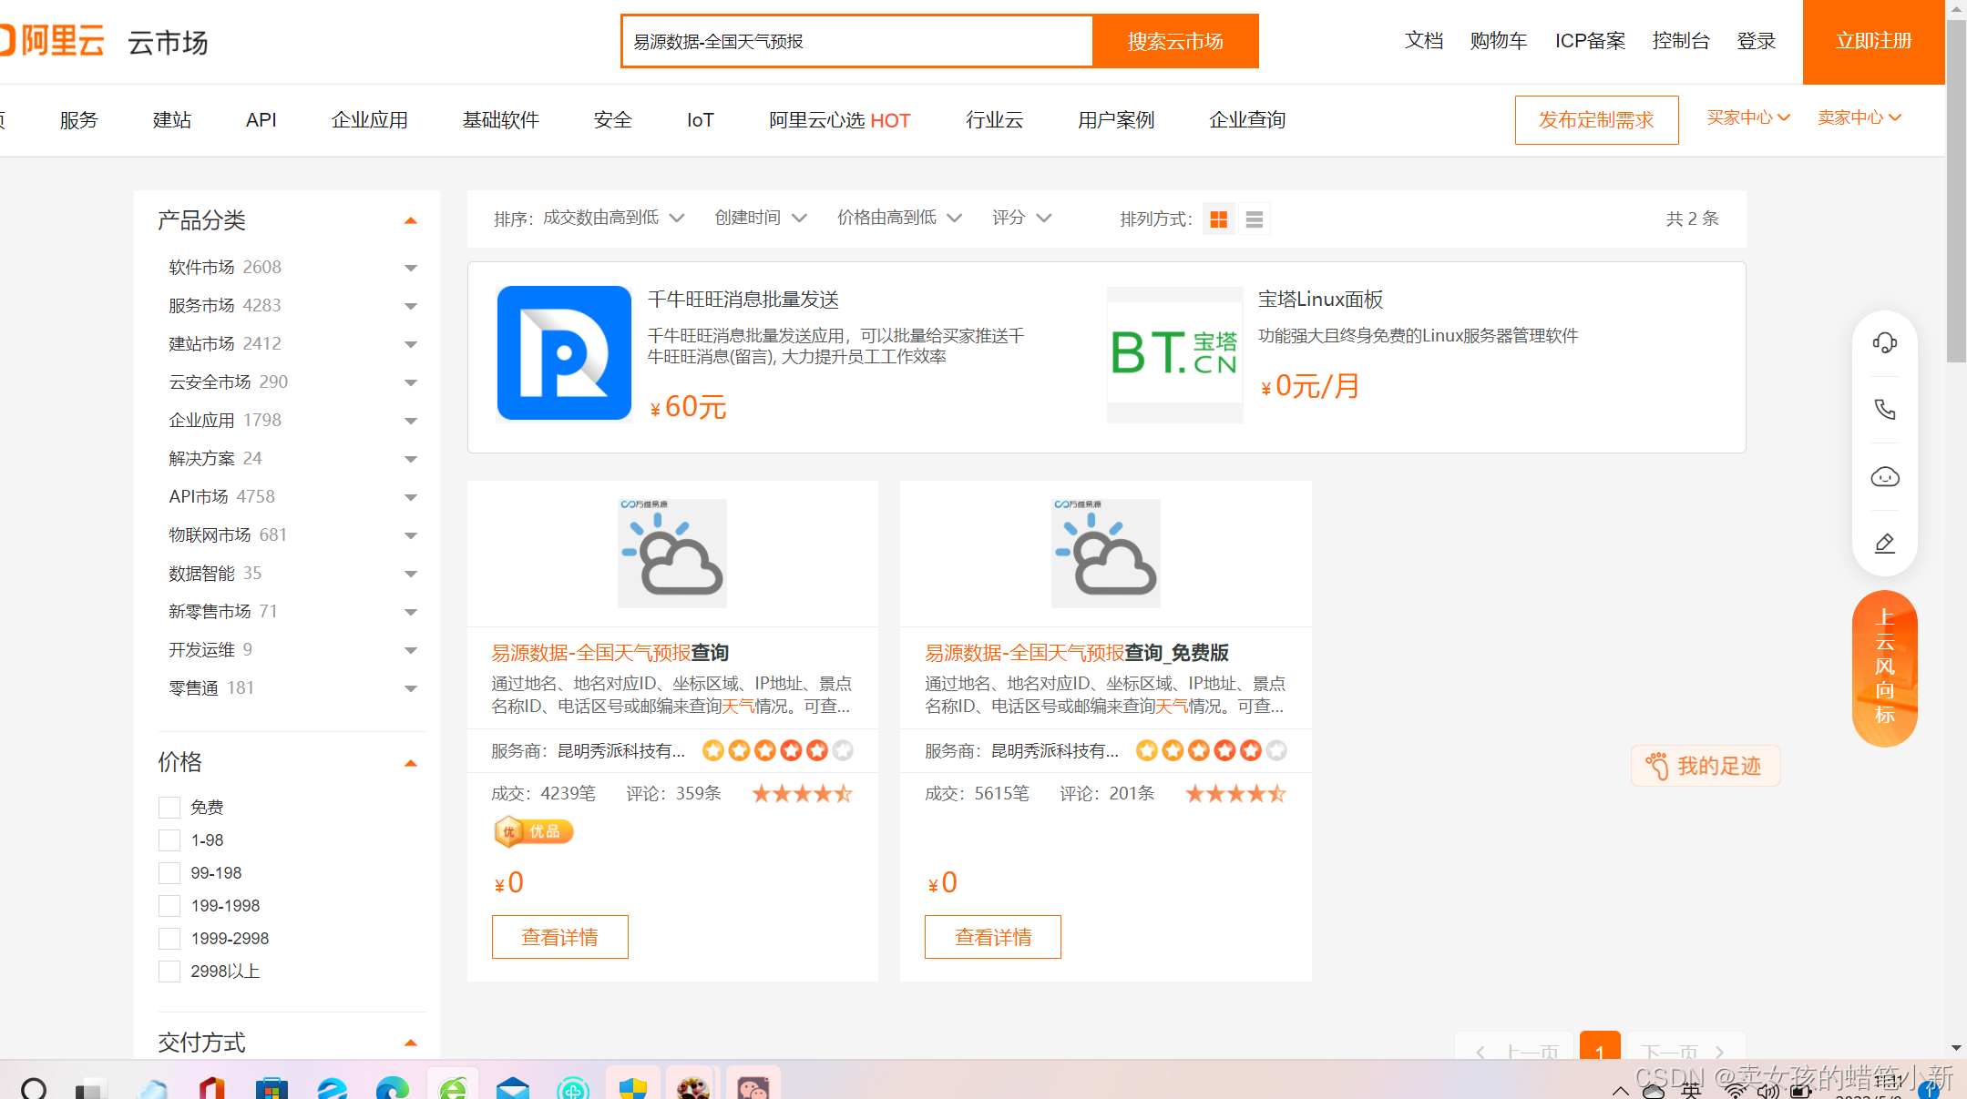Click the BT.CN 宝塔 logo
This screenshot has width=1967, height=1099.
pyautogui.click(x=1174, y=354)
